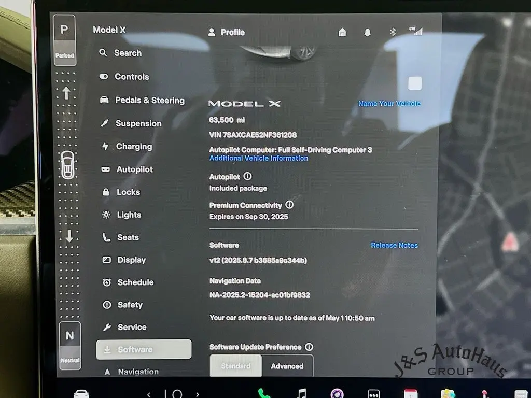Image resolution: width=531 pixels, height=398 pixels.
Task: Tap Expires on Sep 30, 2025 text
Action: (x=248, y=216)
